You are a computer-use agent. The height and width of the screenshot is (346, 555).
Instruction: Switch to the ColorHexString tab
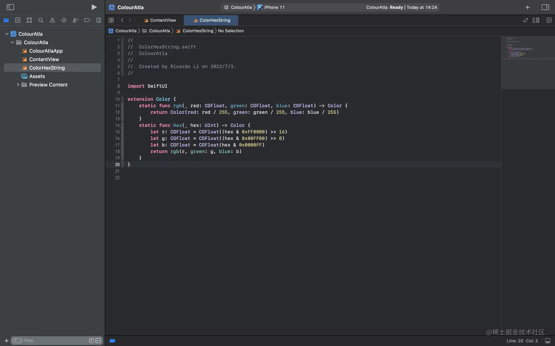coord(211,21)
